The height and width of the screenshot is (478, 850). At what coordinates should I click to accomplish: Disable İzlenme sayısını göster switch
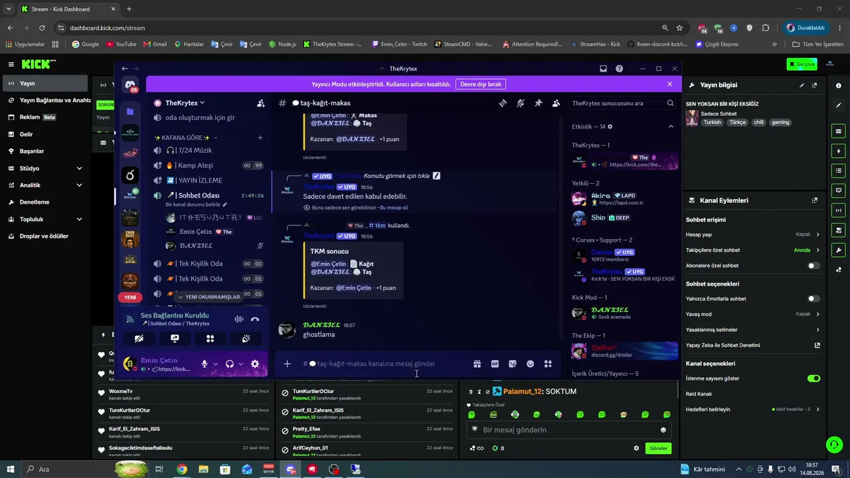[813, 378]
